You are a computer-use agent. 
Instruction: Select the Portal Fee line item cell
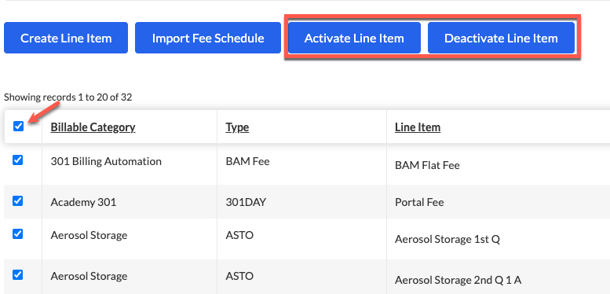(x=419, y=203)
